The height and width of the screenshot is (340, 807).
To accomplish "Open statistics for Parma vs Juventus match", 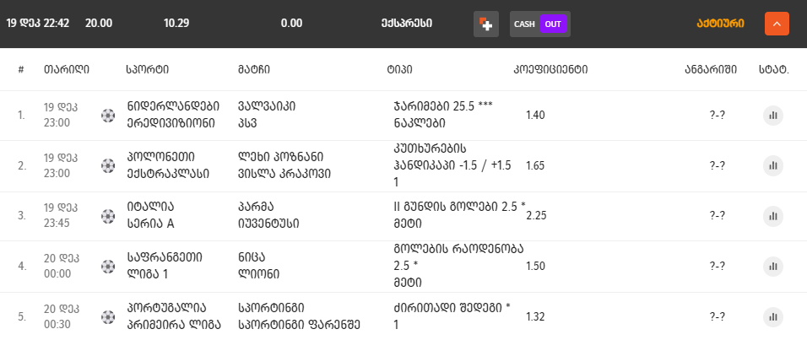I will 773,215.
